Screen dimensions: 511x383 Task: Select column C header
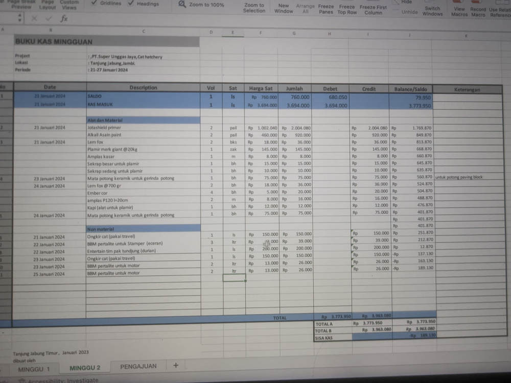tap(144, 31)
